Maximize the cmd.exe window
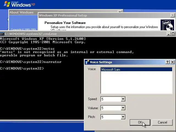This screenshot has width=176, height=132. point(173,34)
